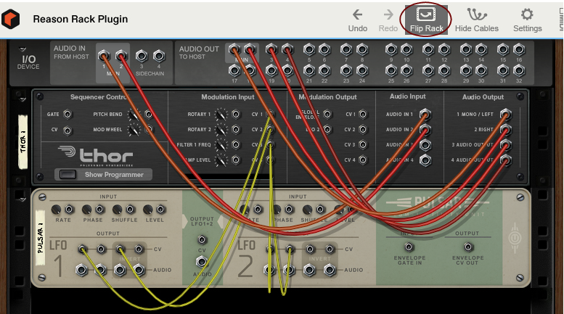Screen dimensions: 564x314
Task: Adjust Thor Filter 1 Freq trim knob
Action: pos(221,145)
